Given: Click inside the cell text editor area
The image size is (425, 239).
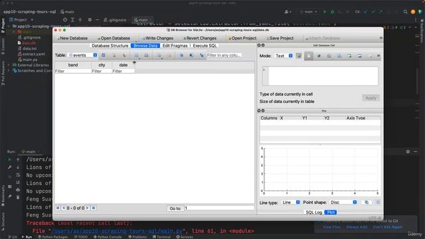Looking at the screenshot, I should coord(323,76).
